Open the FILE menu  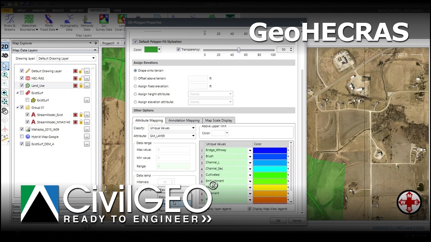pyautogui.click(x=6, y=10)
